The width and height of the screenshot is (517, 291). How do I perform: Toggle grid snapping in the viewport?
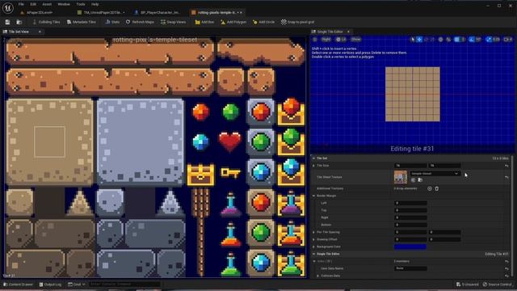[456, 40]
